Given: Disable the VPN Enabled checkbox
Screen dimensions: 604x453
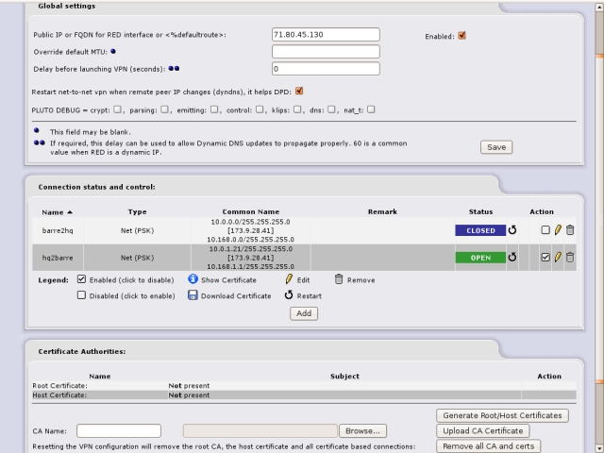Looking at the screenshot, I should 461,36.
